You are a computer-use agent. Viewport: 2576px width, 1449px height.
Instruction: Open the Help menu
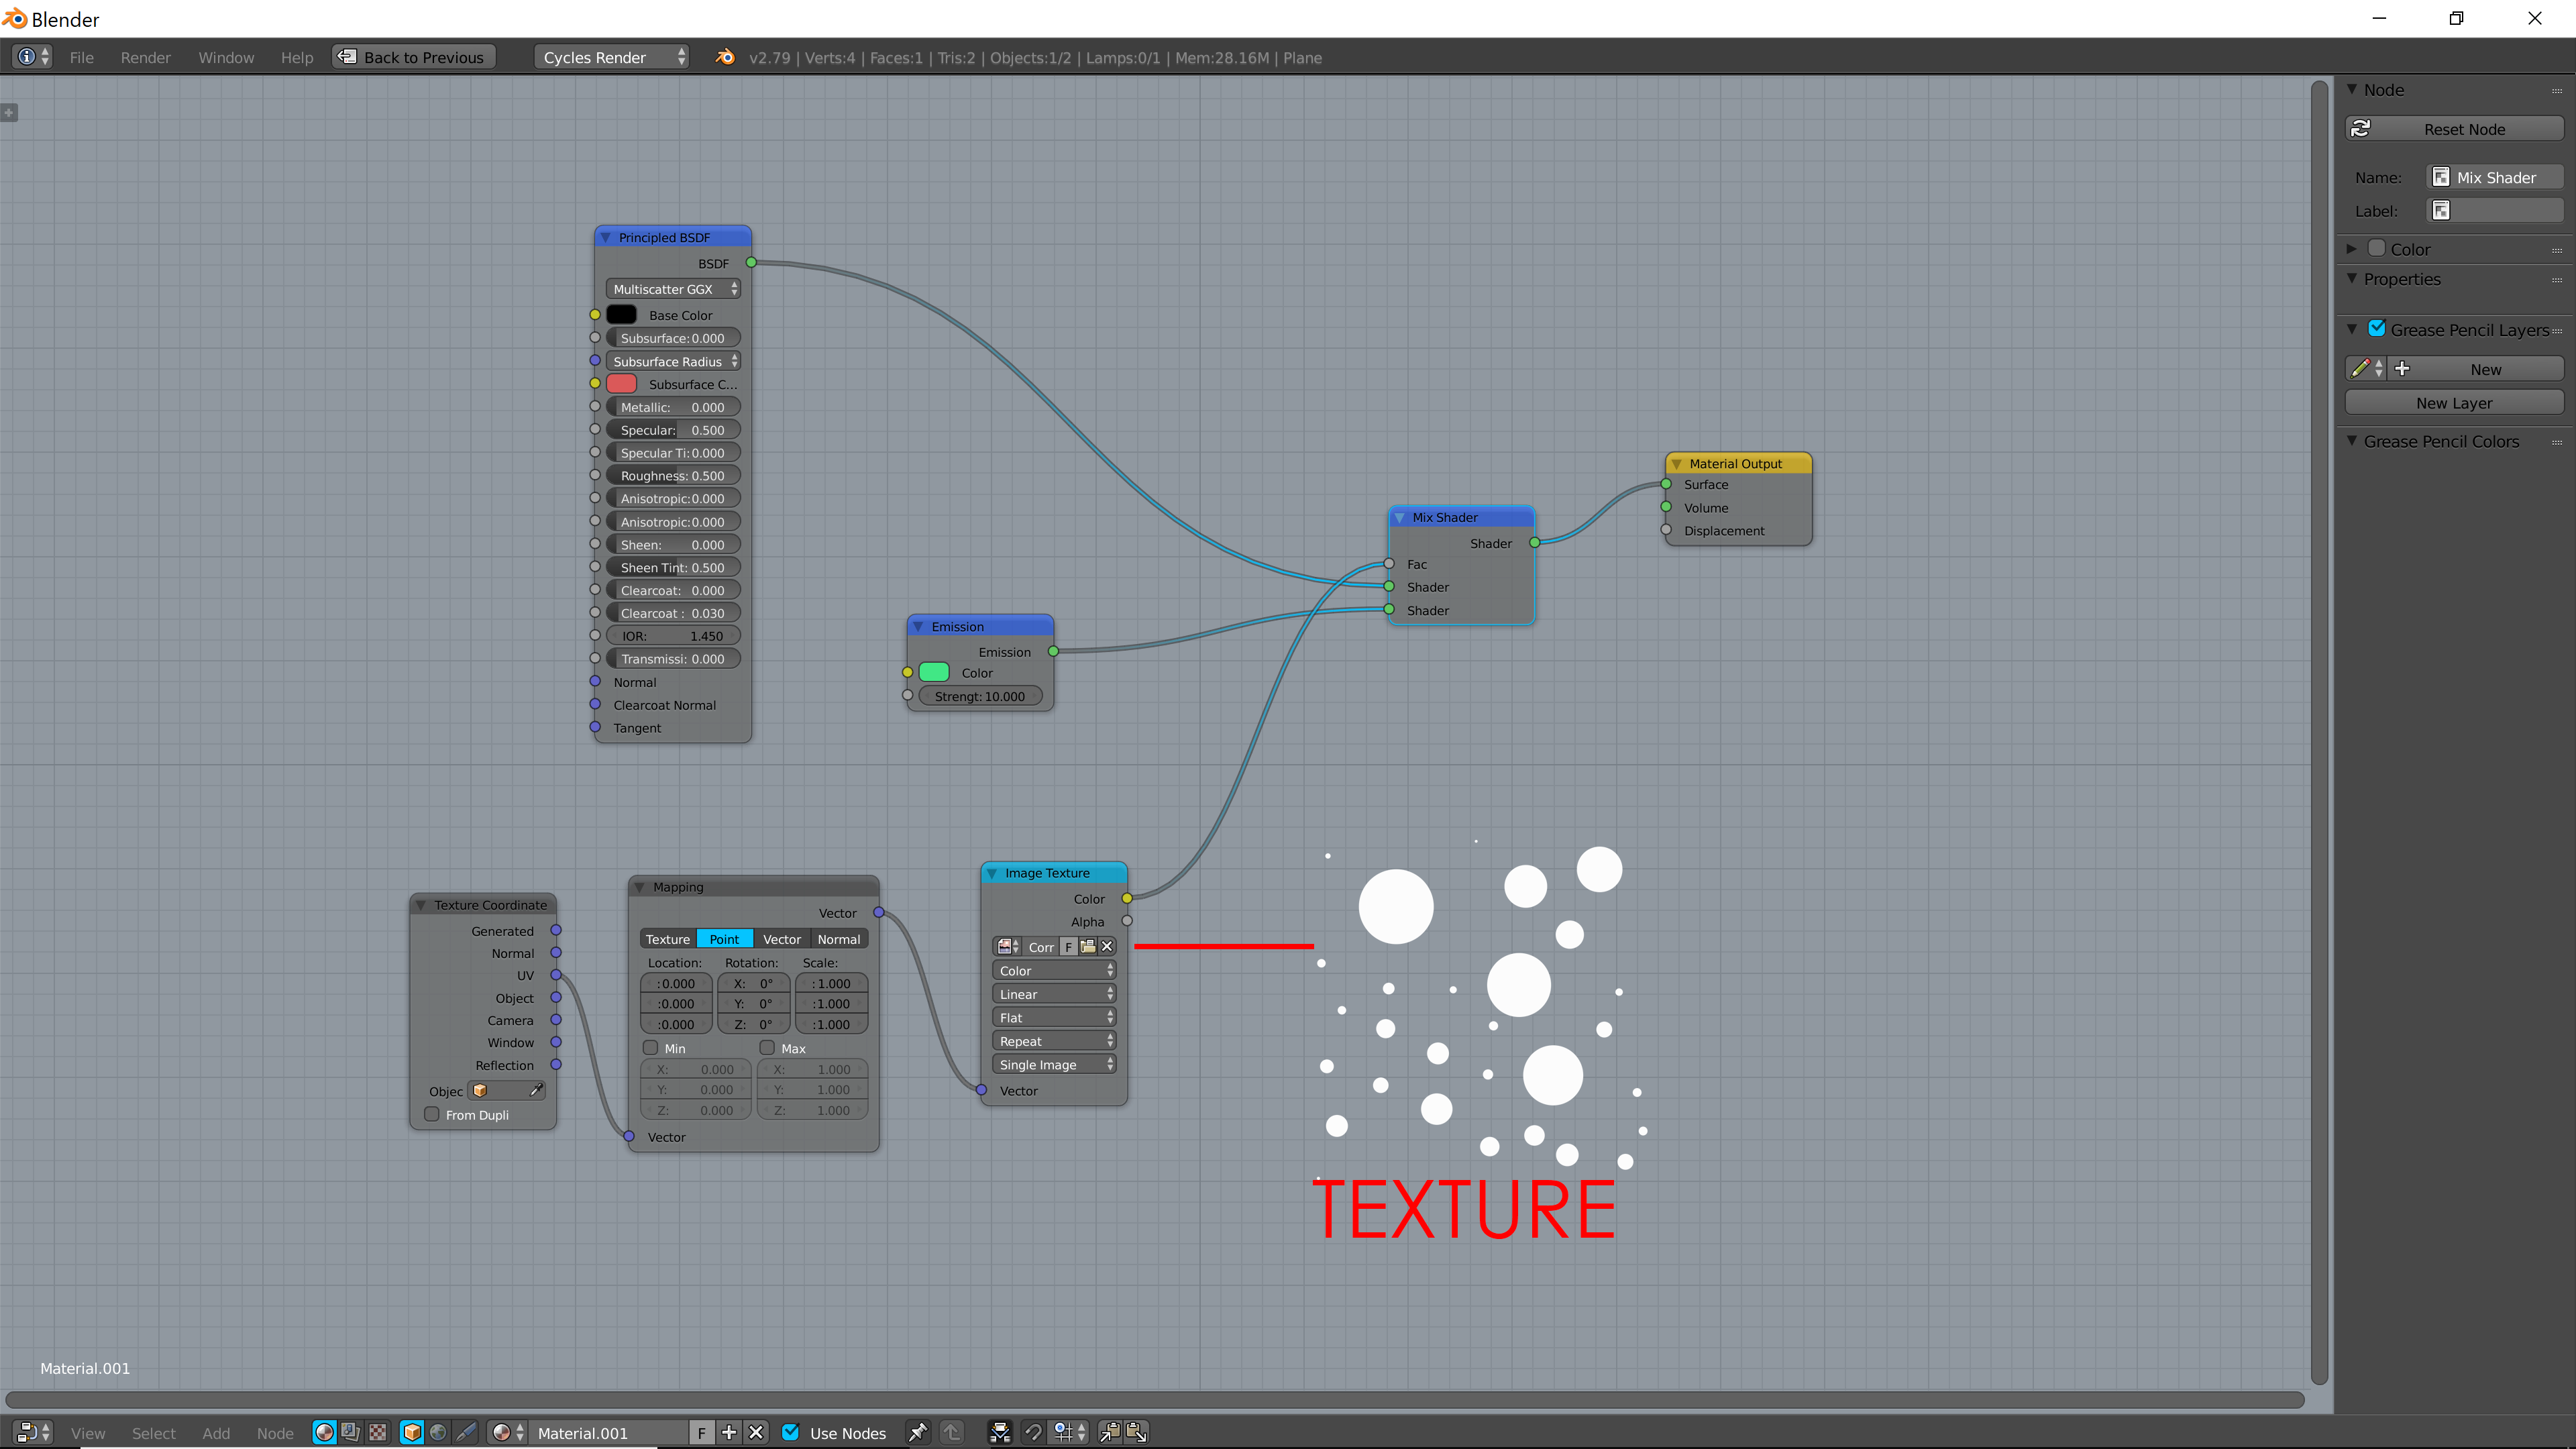tap(297, 58)
